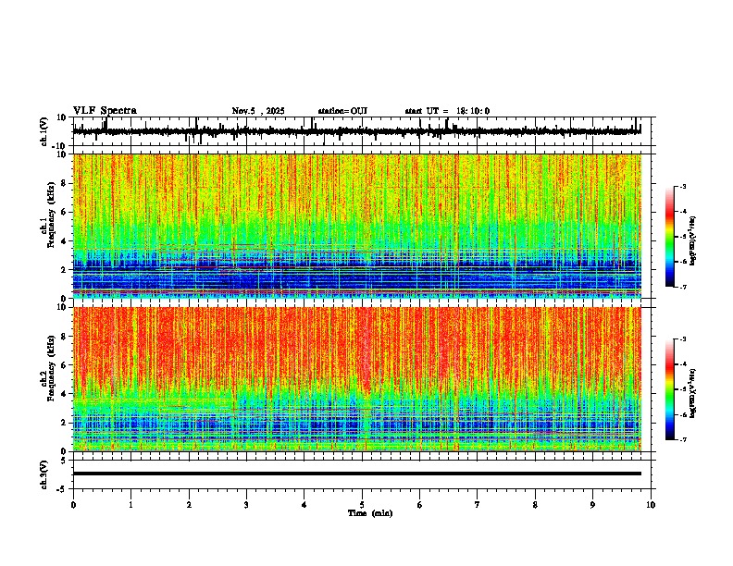Click the 4 kHz tick on ch.2 frequency axis
Screen dimensions: 733x566
(x=65, y=394)
